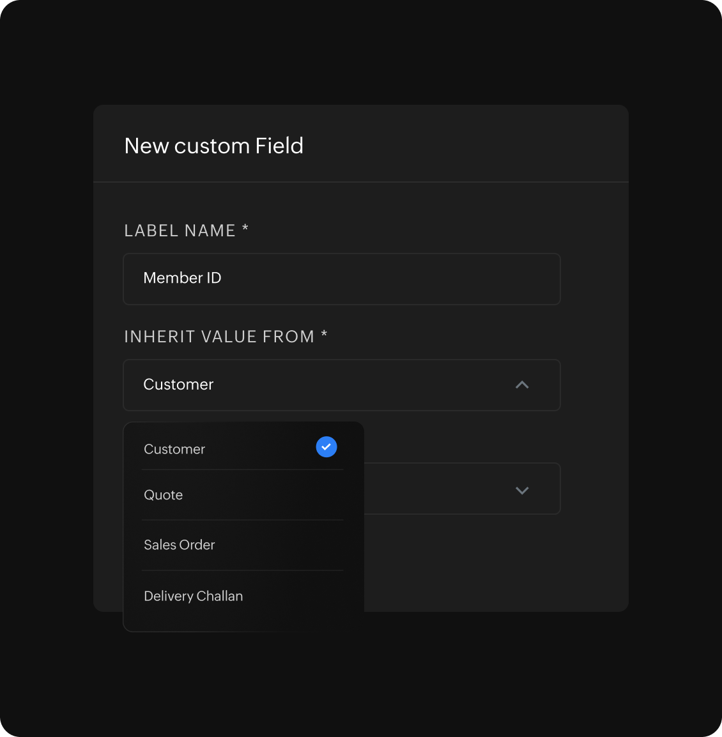
Task: Click the Member ID text in the field
Action: (x=182, y=278)
